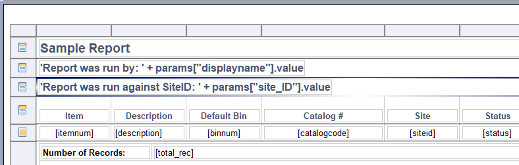Screen dimensions: 519x165
Task: Click the row icon beside Sample Report
Action: tap(22, 48)
